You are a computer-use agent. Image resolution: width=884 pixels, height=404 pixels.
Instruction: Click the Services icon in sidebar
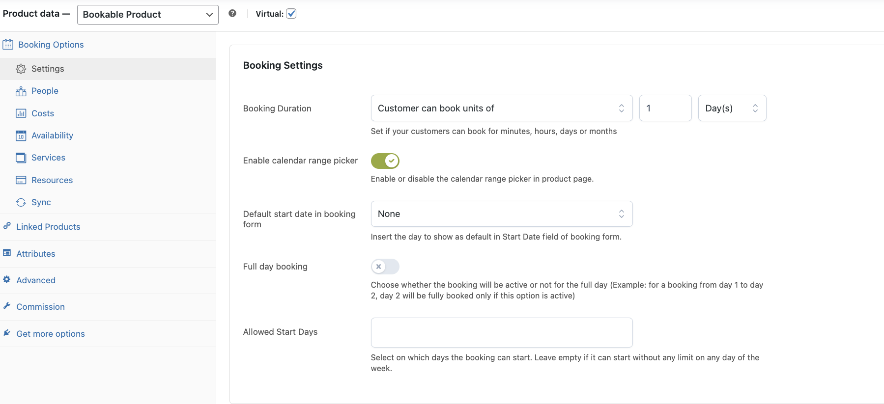pos(21,158)
